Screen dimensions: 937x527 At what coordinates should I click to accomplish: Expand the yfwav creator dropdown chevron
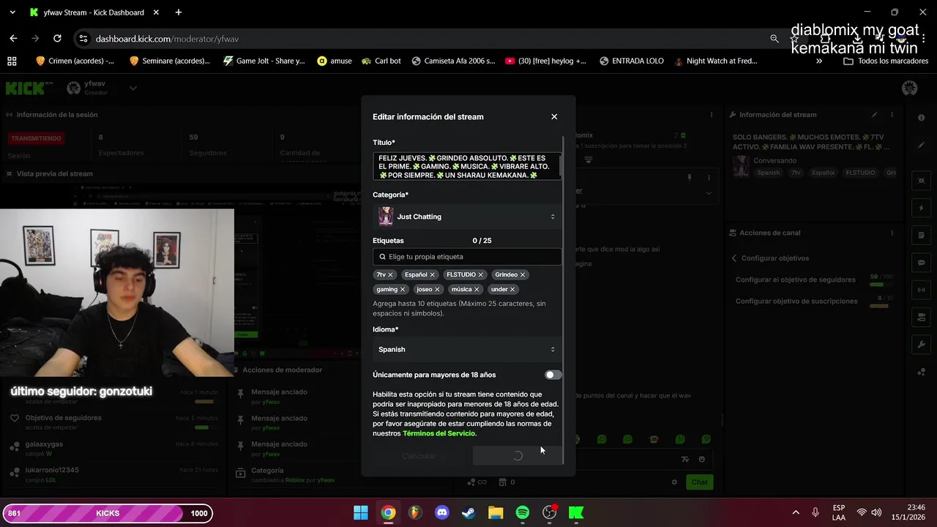tap(132, 89)
